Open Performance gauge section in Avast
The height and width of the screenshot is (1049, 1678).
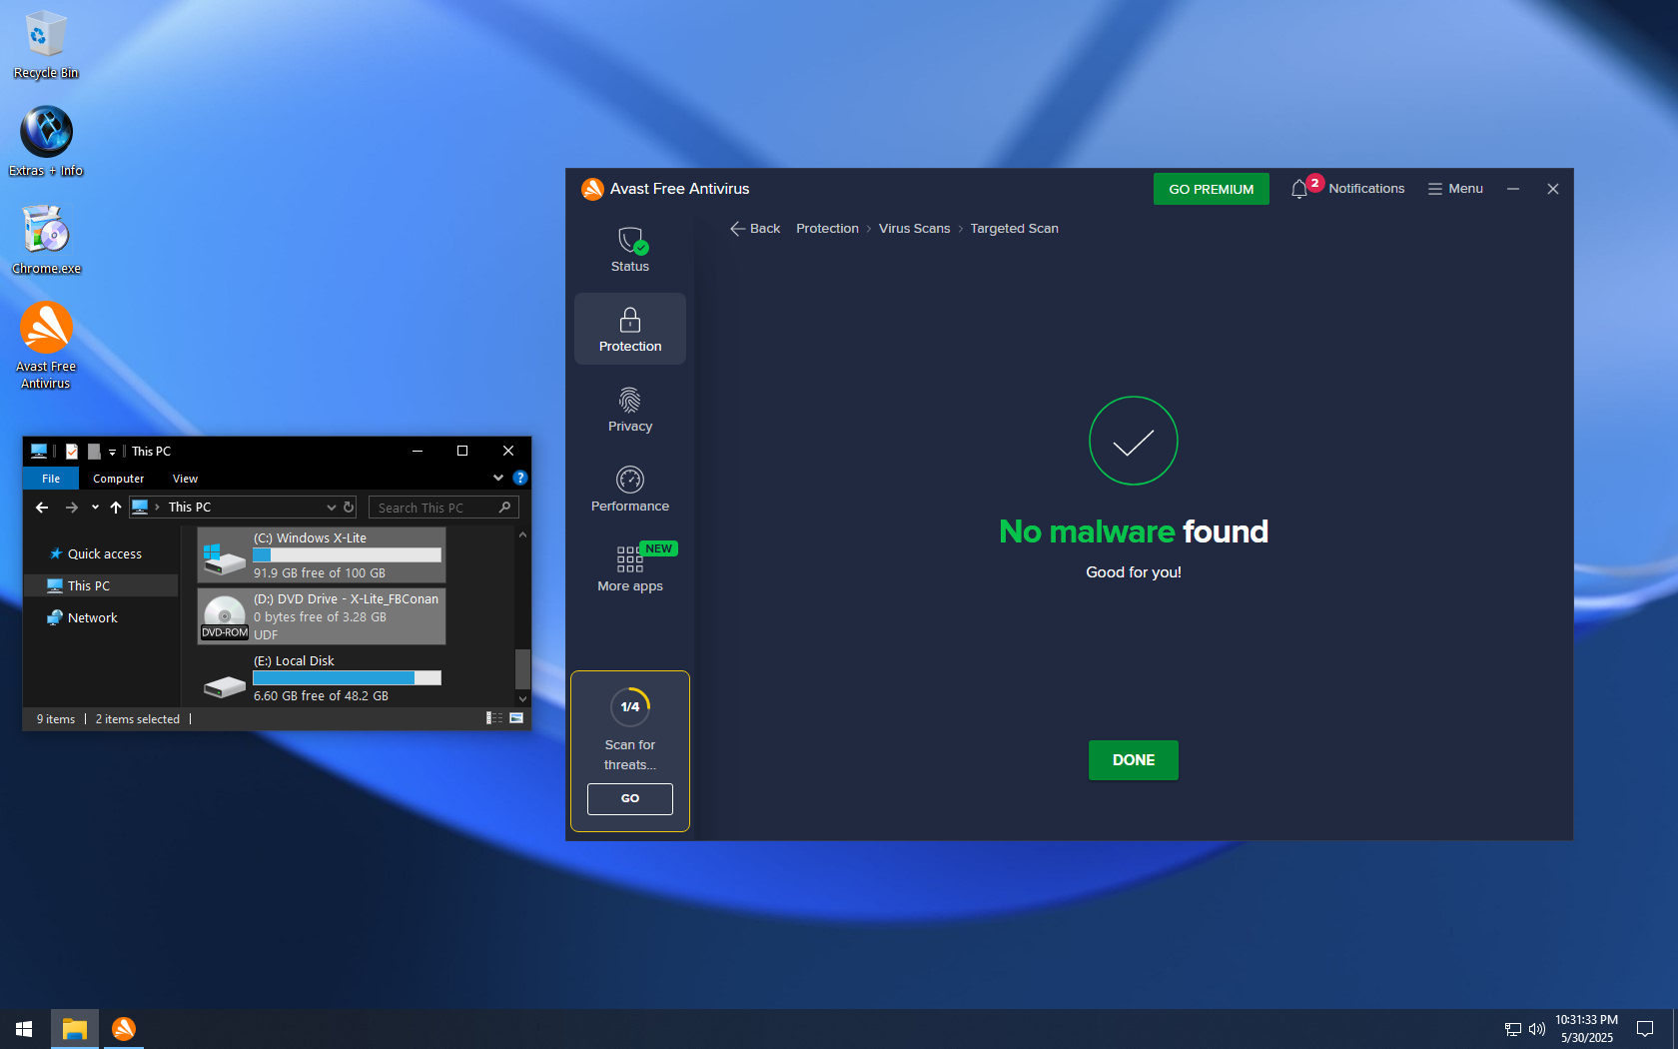click(630, 490)
